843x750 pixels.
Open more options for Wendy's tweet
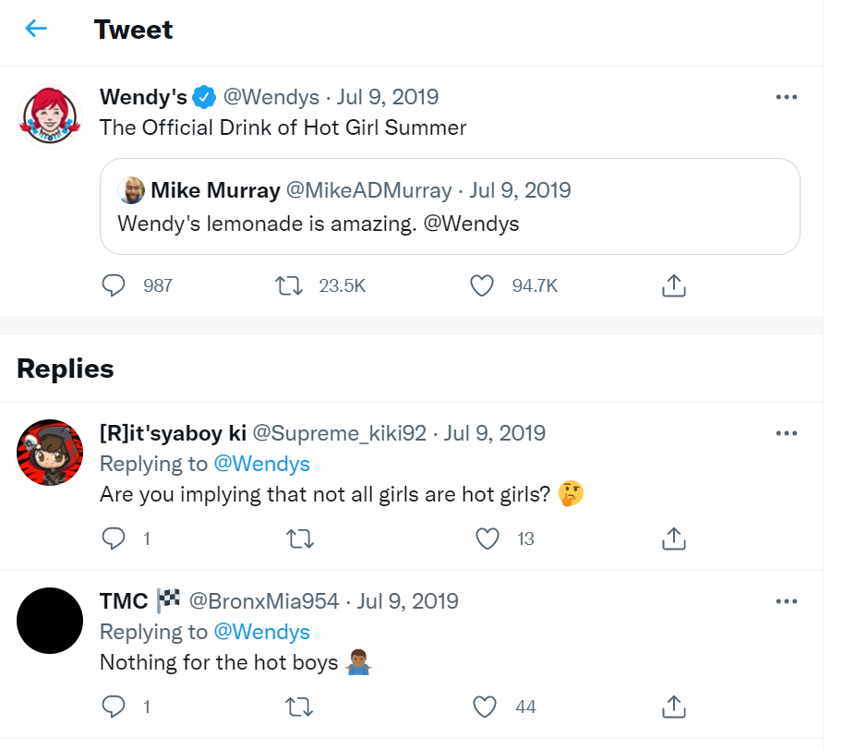pos(786,97)
